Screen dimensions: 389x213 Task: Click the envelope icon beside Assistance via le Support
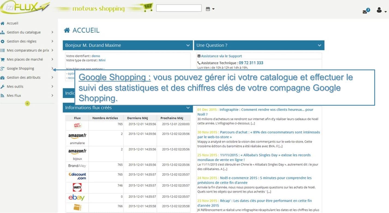[x=199, y=56]
